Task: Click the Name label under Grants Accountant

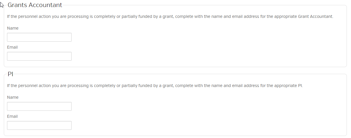Action: [13, 28]
